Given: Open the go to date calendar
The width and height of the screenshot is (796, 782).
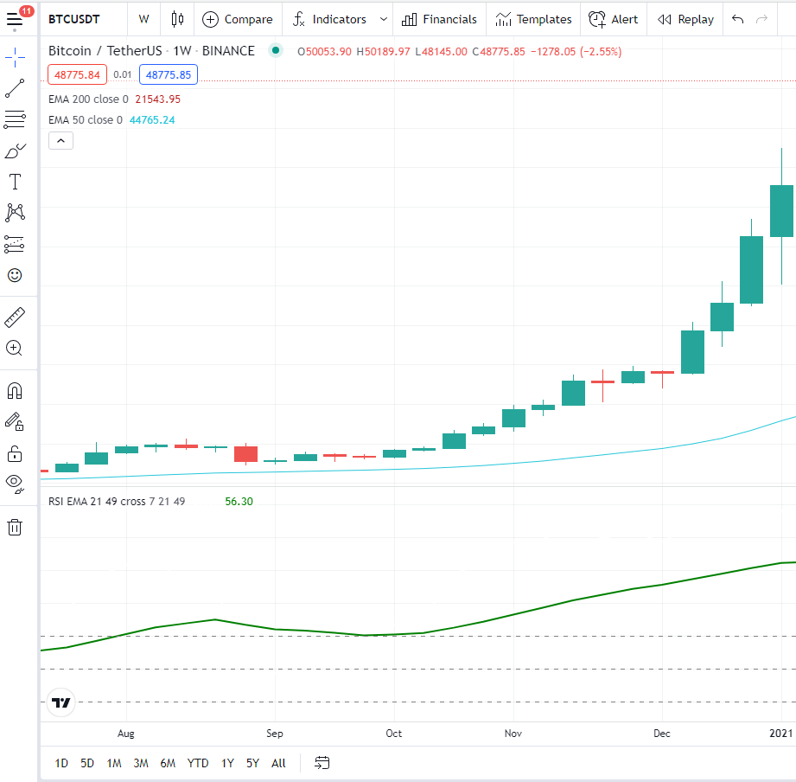Looking at the screenshot, I should pyautogui.click(x=322, y=763).
